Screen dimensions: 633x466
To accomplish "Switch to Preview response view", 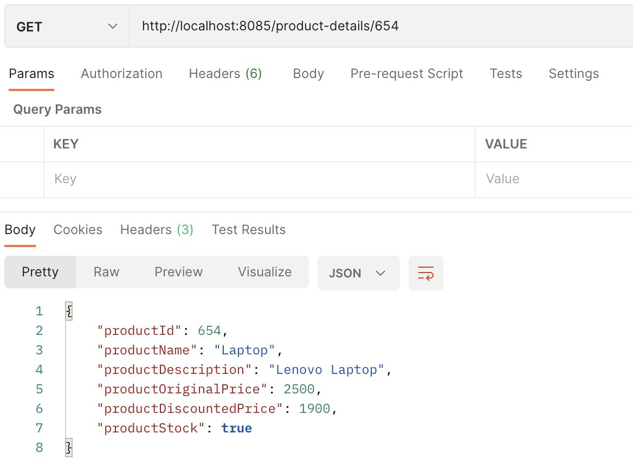I will pos(178,272).
